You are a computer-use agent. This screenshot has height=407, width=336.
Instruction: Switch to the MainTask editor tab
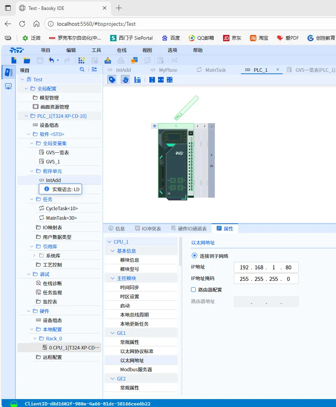pyautogui.click(x=211, y=70)
